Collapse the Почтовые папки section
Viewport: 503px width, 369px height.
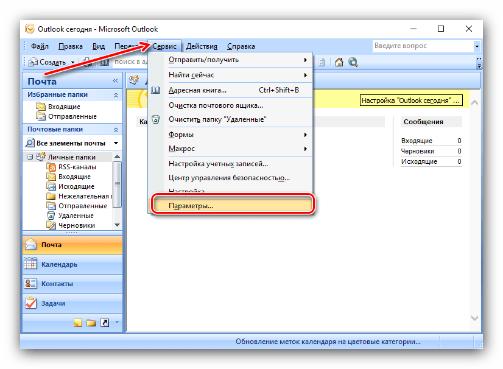[116, 130]
